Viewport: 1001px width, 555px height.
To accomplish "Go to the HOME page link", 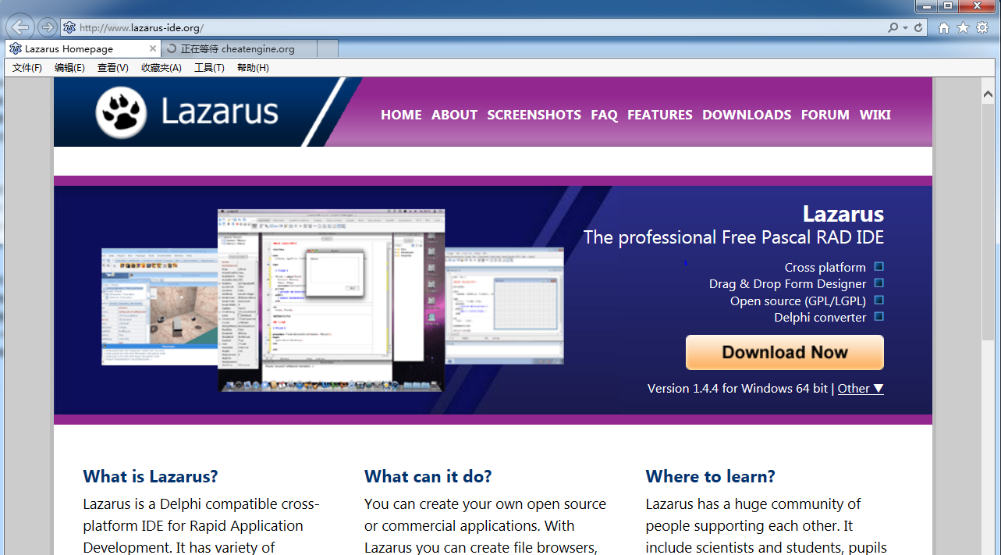I will (x=401, y=115).
